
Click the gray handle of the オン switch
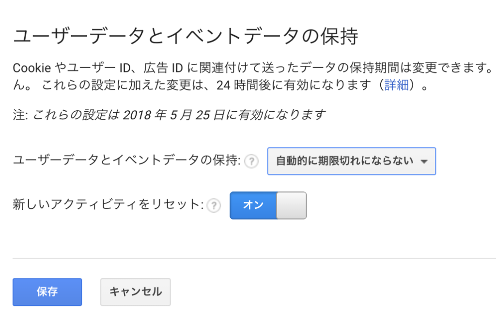click(x=291, y=205)
